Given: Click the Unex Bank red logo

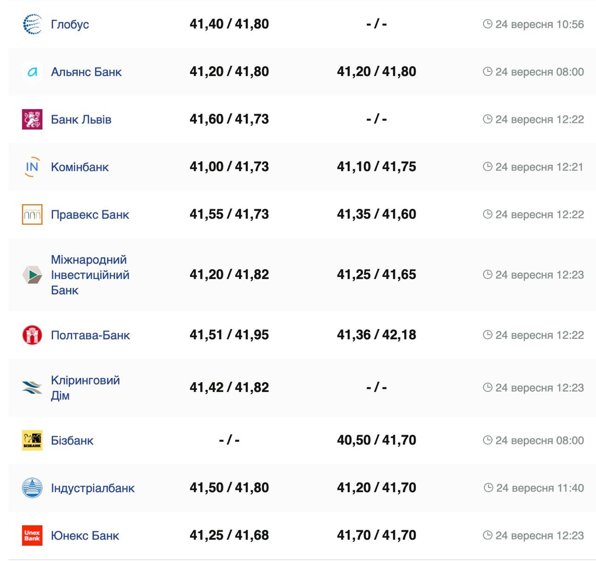Looking at the screenshot, I should click(x=32, y=535).
